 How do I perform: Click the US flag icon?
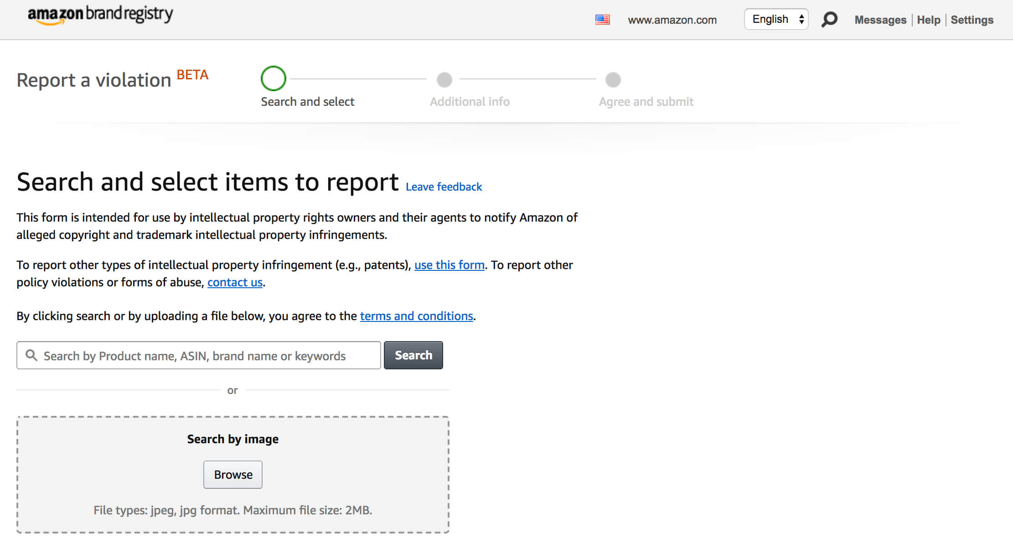click(601, 20)
